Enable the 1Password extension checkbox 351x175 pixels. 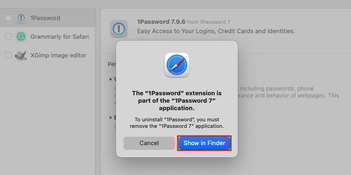coord(8,18)
